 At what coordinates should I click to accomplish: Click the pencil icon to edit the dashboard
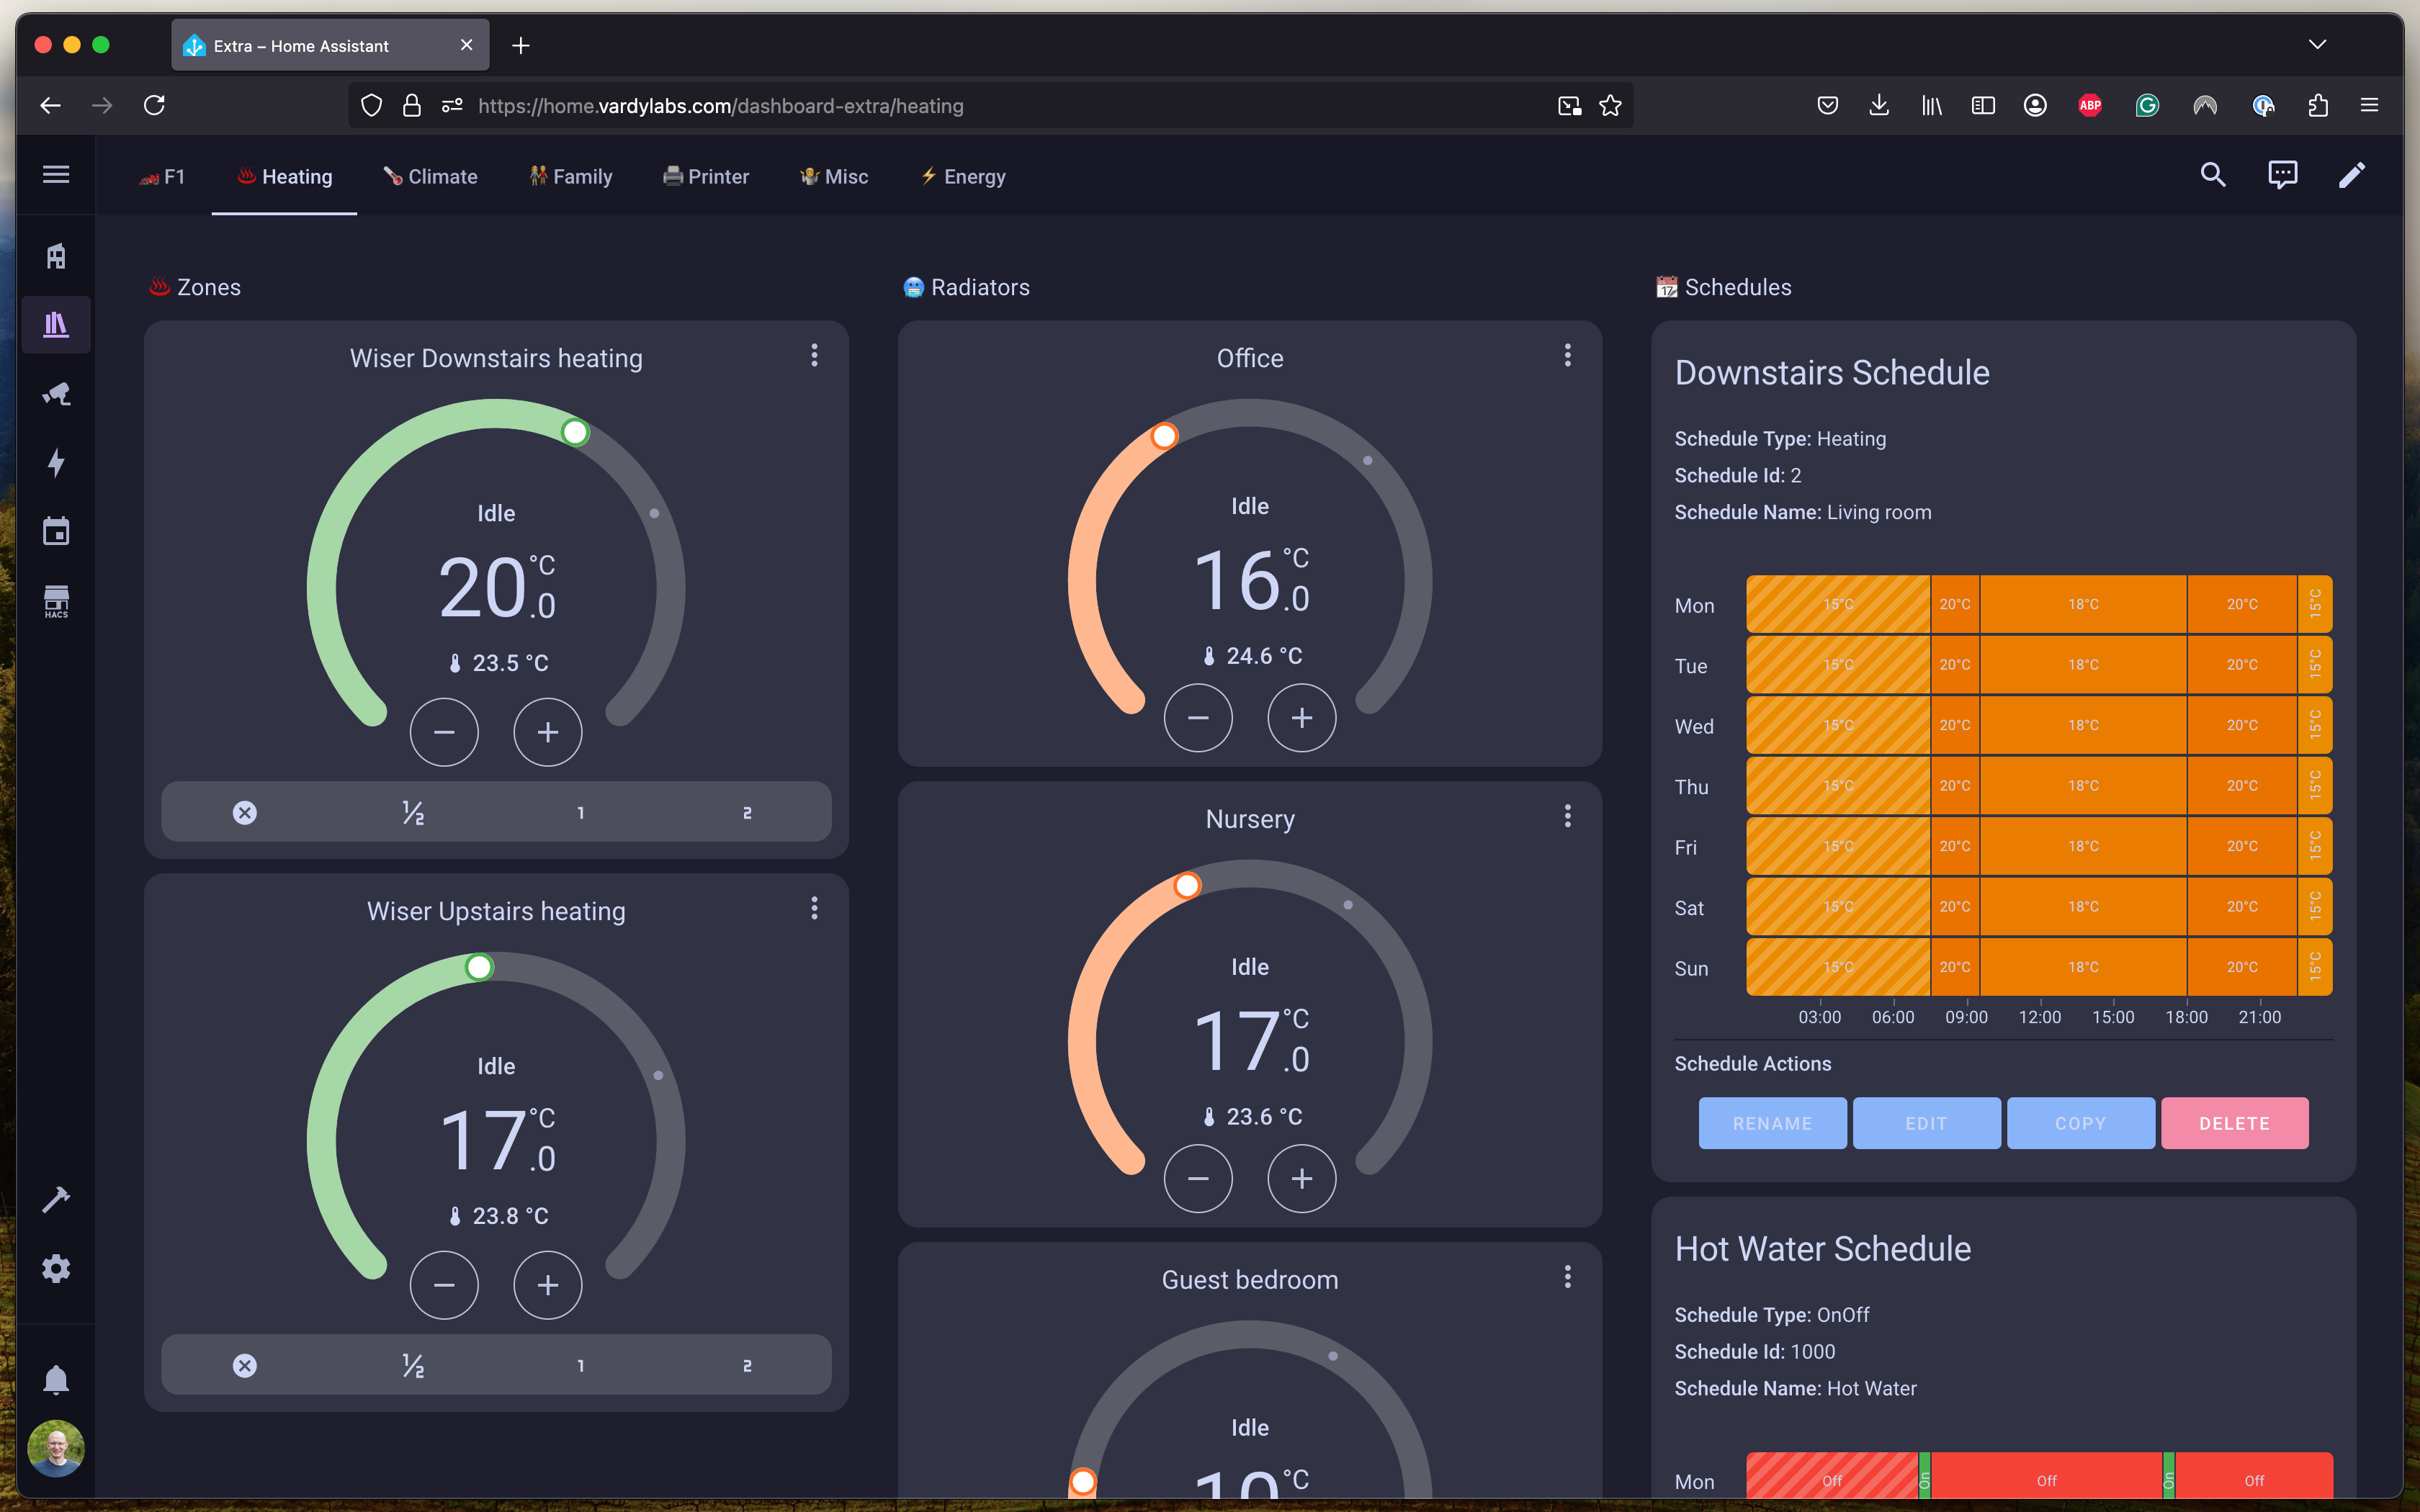[2351, 175]
